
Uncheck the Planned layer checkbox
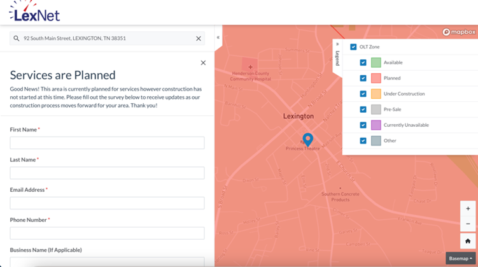(363, 78)
